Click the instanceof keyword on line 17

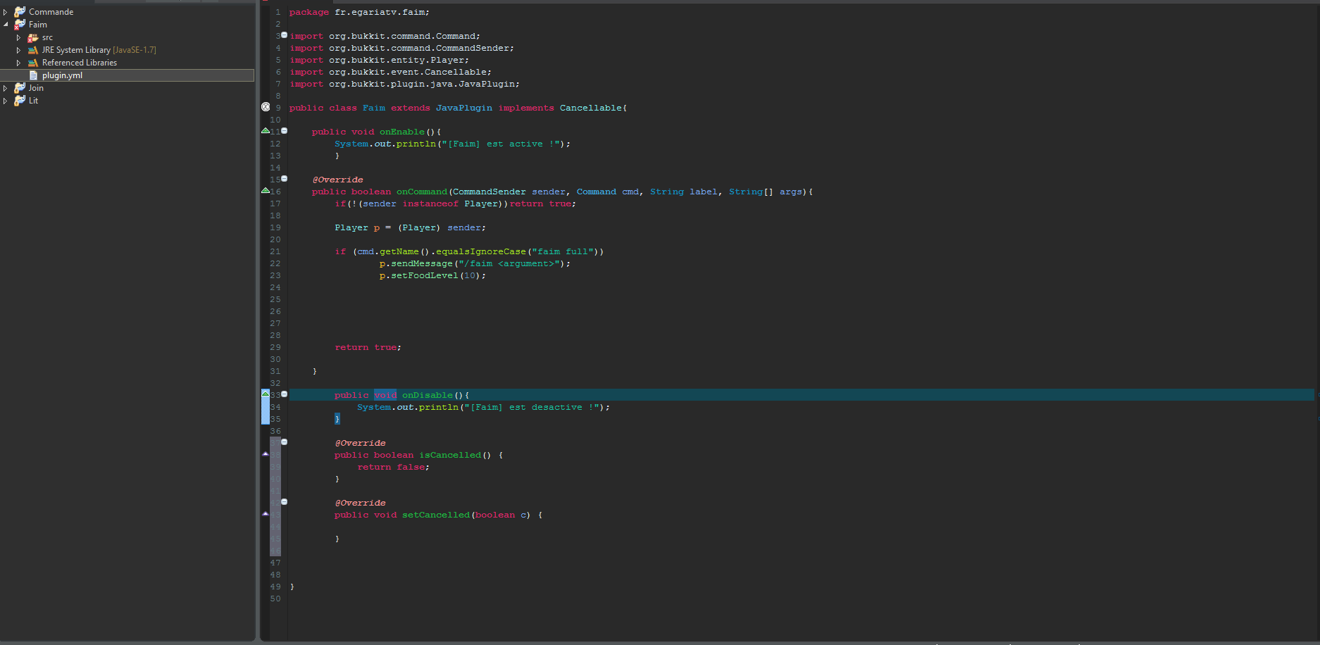click(x=430, y=203)
